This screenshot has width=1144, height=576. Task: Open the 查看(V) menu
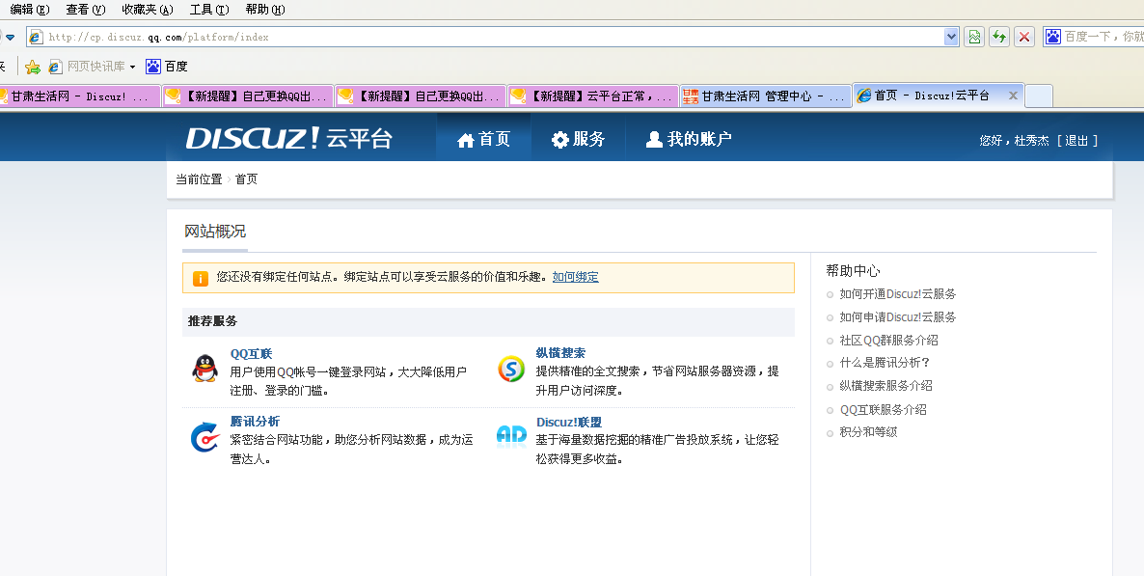pos(85,10)
